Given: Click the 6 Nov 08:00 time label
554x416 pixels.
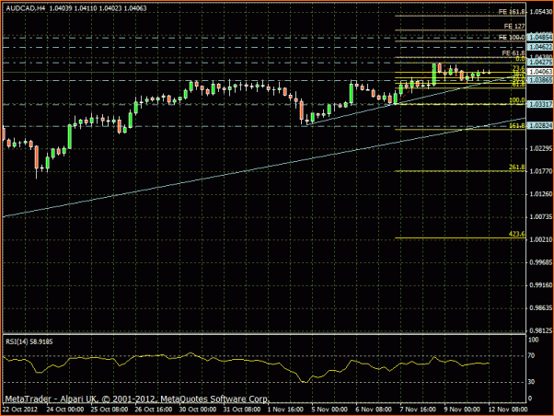Looking at the screenshot, I should coord(374,410).
